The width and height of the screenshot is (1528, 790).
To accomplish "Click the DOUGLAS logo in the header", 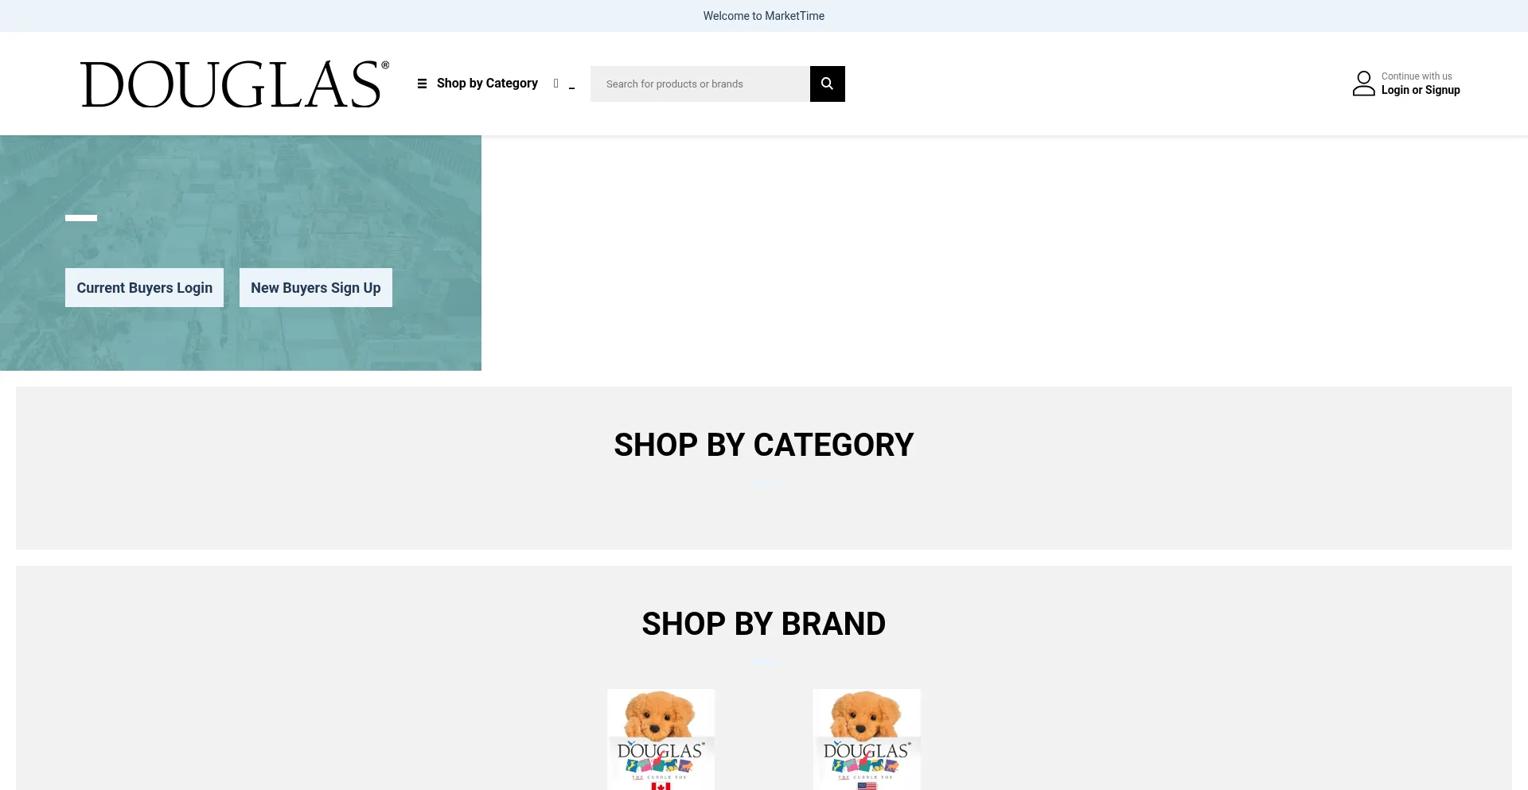I will pyautogui.click(x=235, y=84).
